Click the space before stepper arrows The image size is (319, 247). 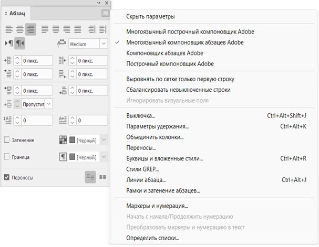pyautogui.click(x=17, y=90)
